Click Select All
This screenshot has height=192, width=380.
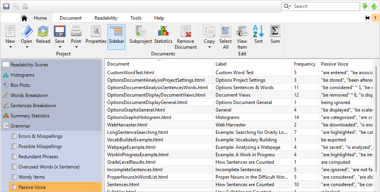point(226,37)
